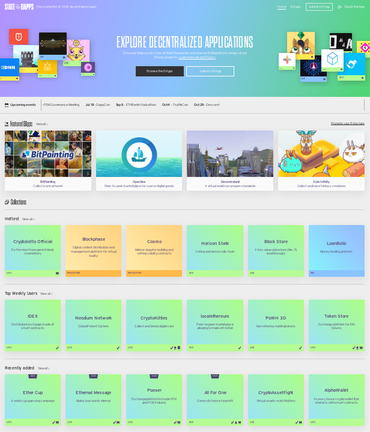Click the calendar icon by Upcoming events
The image size is (370, 432).
point(7,105)
